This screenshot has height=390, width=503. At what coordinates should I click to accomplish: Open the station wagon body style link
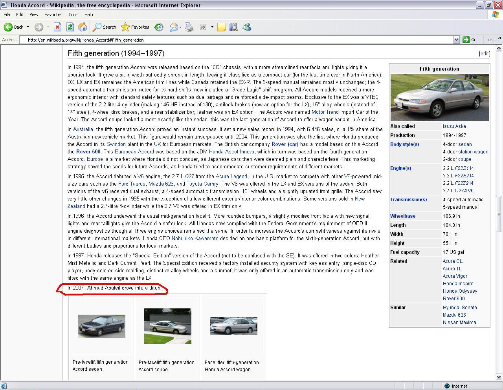point(473,152)
